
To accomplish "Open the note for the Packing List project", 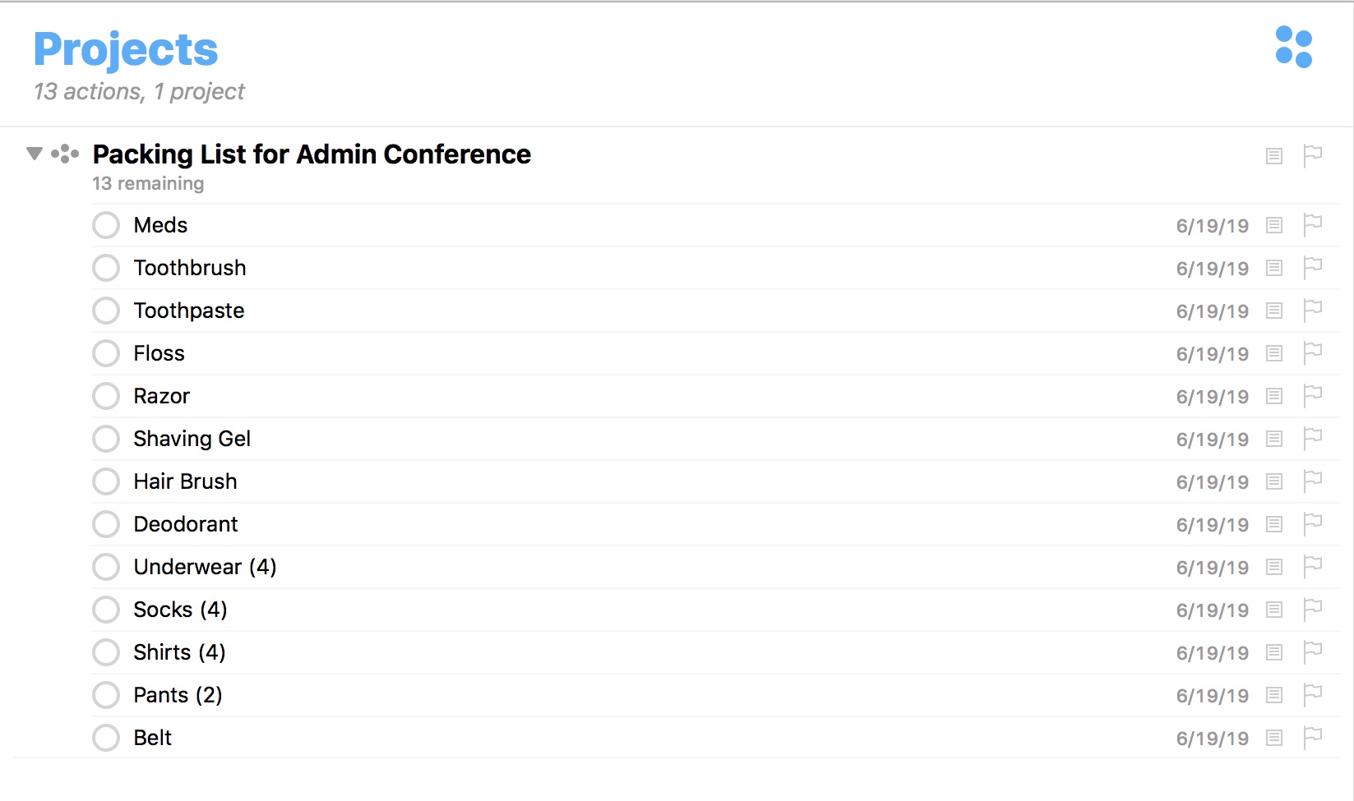I will pos(1274,155).
